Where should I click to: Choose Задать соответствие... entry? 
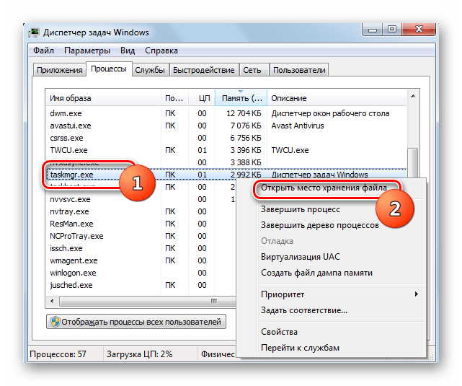[x=303, y=310]
